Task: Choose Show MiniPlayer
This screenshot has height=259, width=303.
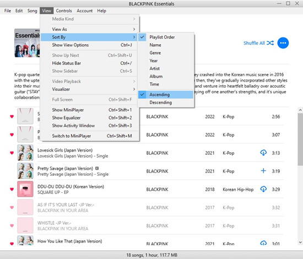Action: [x=90, y=110]
